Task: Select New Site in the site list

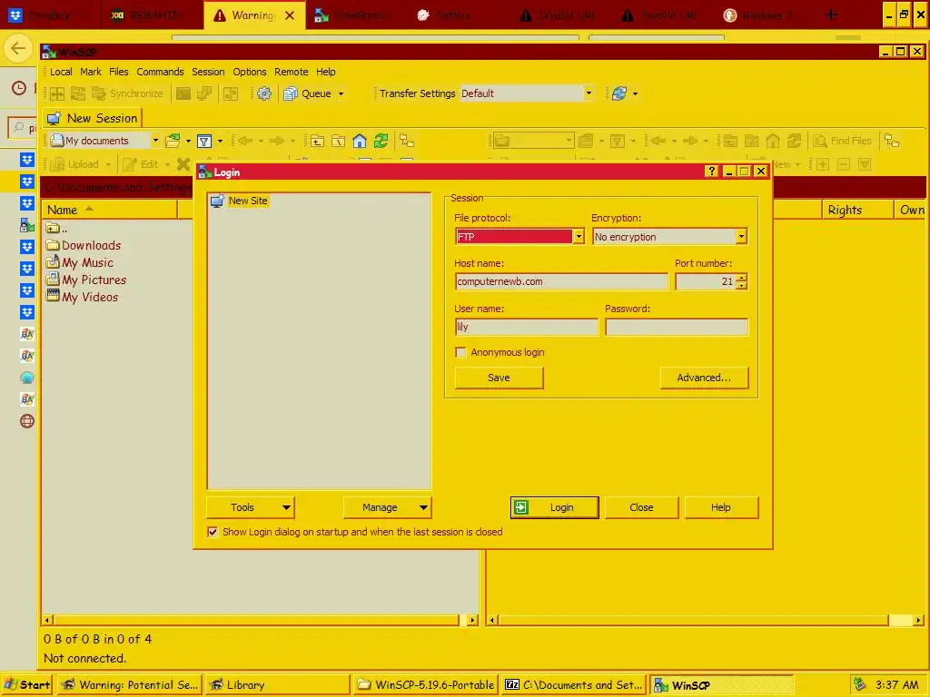Action: [240, 201]
